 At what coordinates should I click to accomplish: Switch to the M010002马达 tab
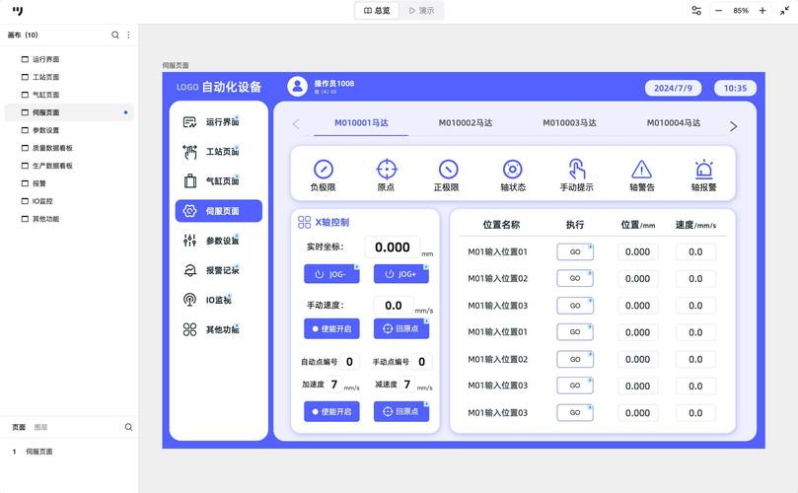coord(466,122)
